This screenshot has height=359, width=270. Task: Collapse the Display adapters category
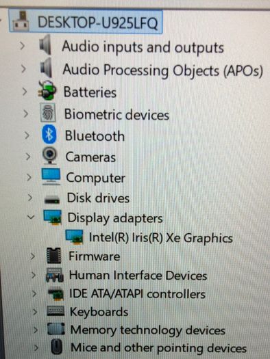tap(31, 216)
